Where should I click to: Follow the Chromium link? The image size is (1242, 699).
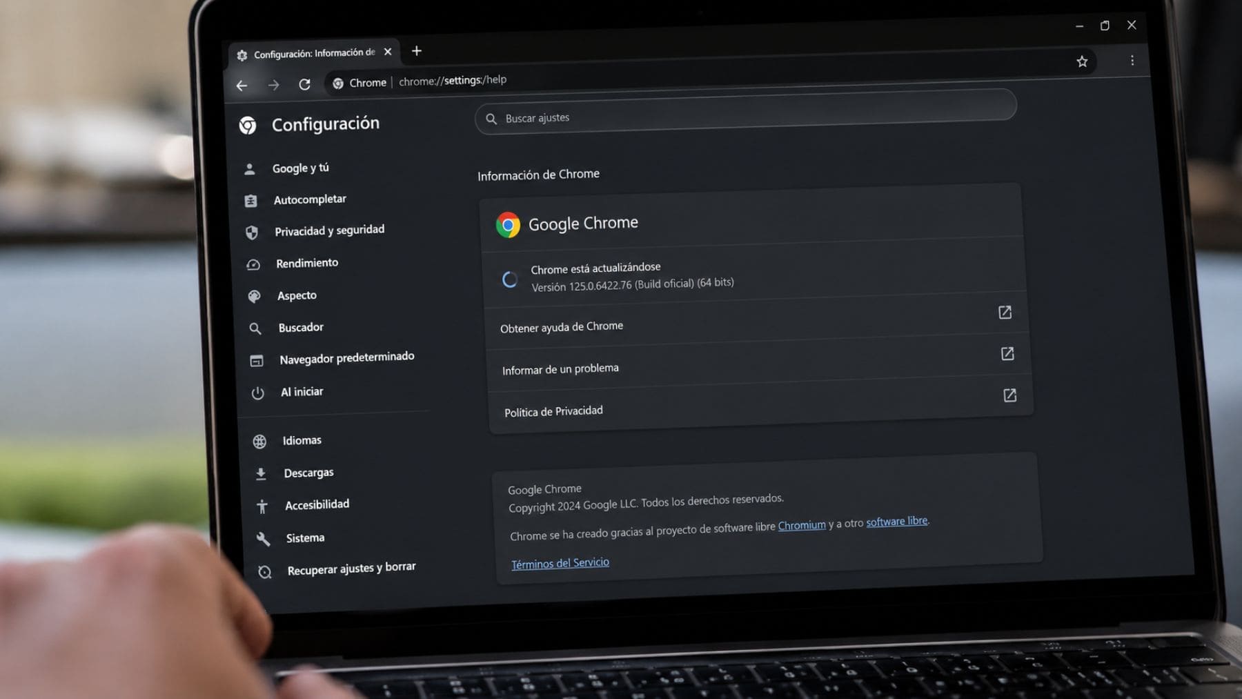802,525
